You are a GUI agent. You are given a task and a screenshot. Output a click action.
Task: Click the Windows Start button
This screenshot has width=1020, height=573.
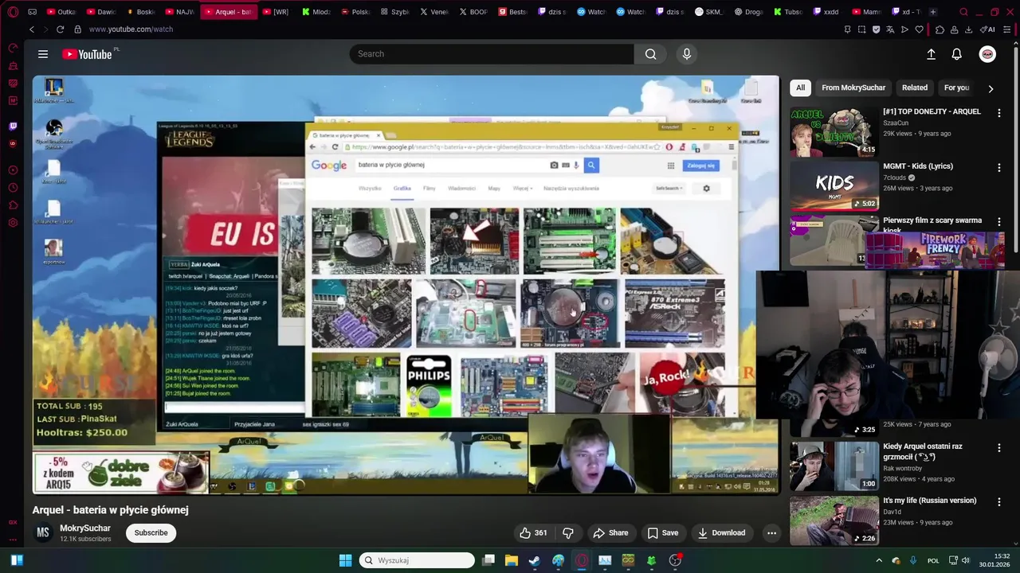(x=345, y=560)
